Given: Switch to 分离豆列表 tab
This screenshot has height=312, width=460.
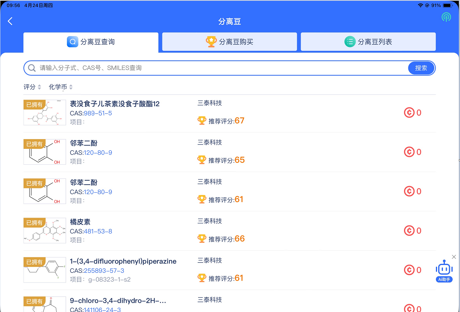Looking at the screenshot, I should click(368, 42).
